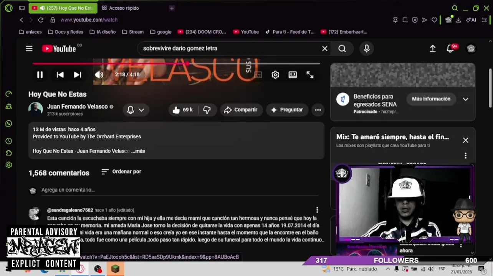Click the Preguntar ask button
Image resolution: width=493 pixels, height=276 pixels.
287,110
